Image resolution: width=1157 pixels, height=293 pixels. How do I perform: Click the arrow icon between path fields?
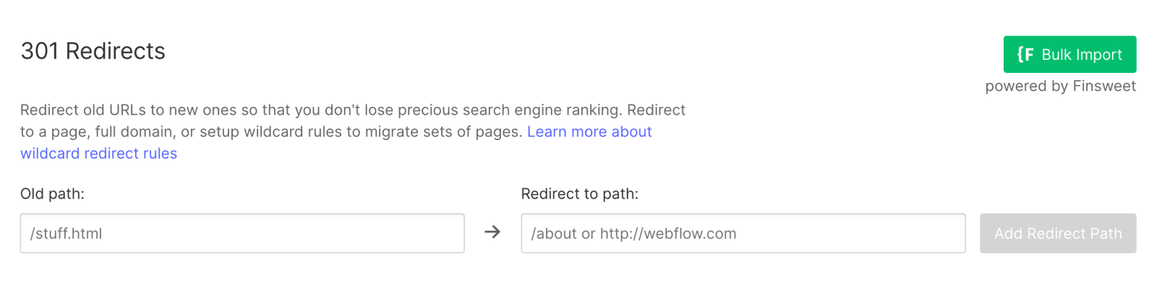[492, 232]
